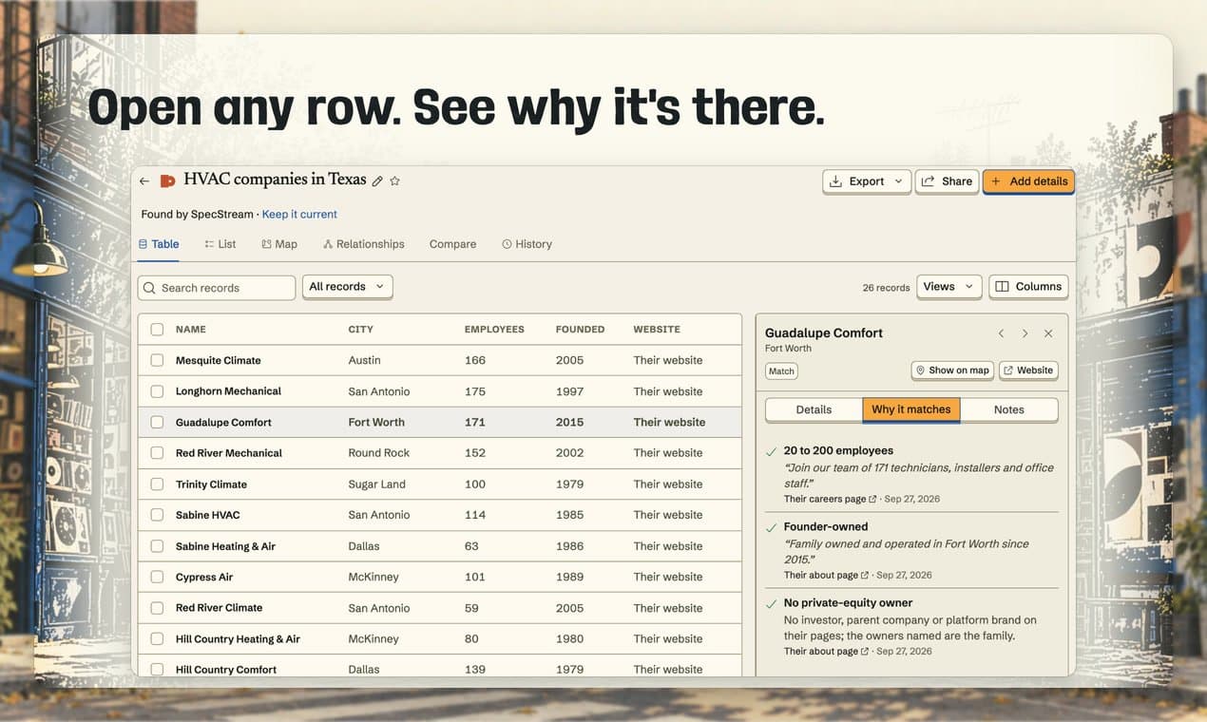Star the HVAC companies list
The width and height of the screenshot is (1207, 722).
pos(395,180)
